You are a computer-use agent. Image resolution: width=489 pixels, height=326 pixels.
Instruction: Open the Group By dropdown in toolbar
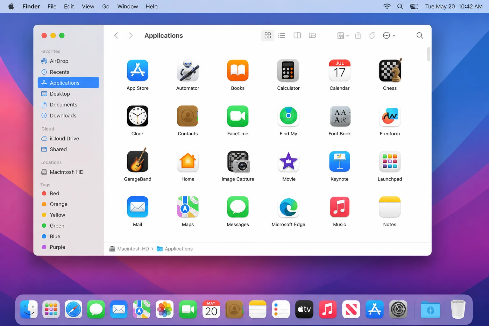tap(343, 35)
